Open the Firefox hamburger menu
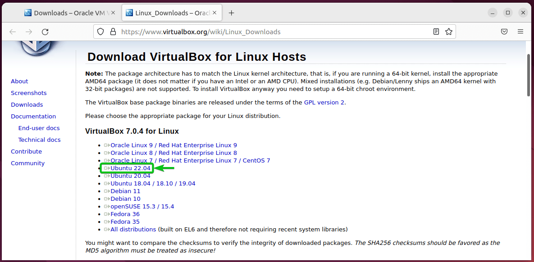534x262 pixels. pyautogui.click(x=520, y=32)
